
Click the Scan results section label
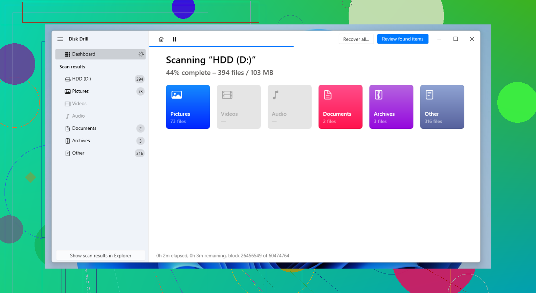pyautogui.click(x=72, y=67)
